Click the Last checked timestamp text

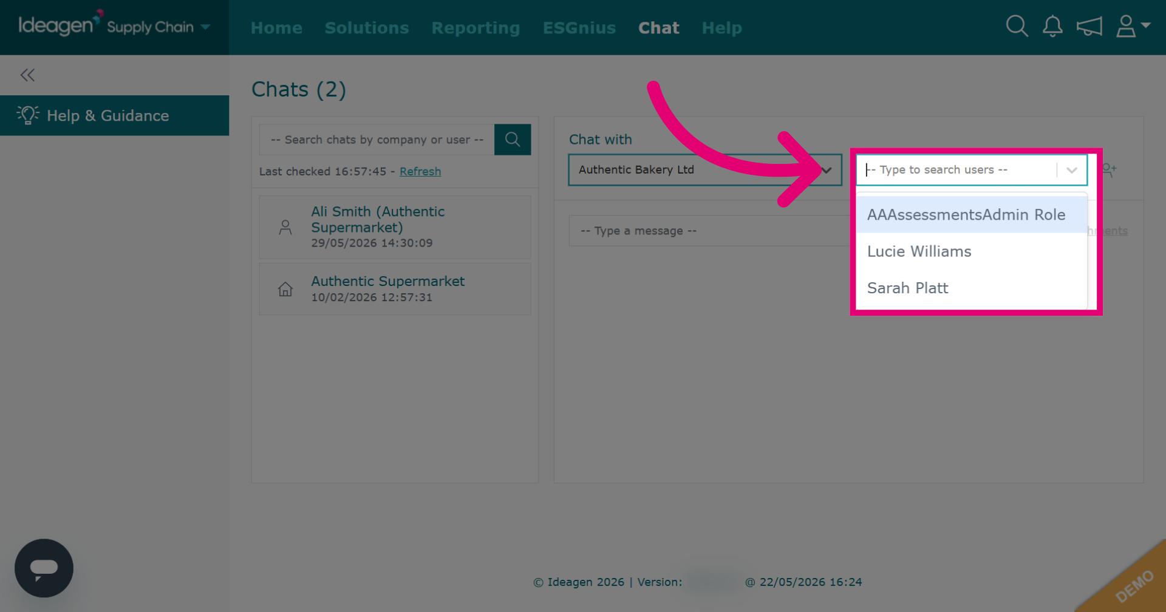click(322, 171)
